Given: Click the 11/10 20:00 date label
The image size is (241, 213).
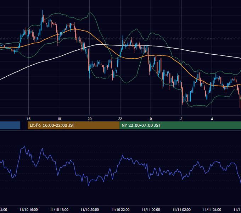Looking at the screenshot, I should [x=90, y=209].
